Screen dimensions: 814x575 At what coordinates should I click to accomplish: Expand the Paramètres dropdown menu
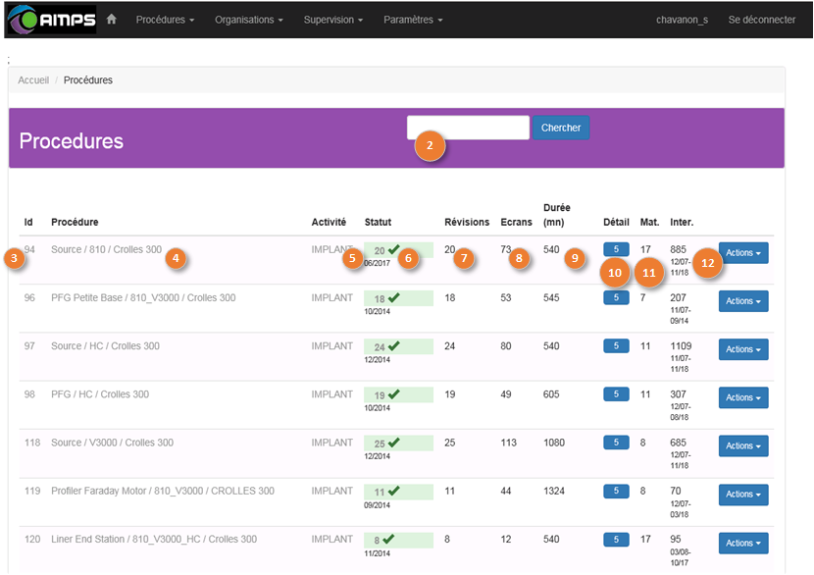(413, 20)
